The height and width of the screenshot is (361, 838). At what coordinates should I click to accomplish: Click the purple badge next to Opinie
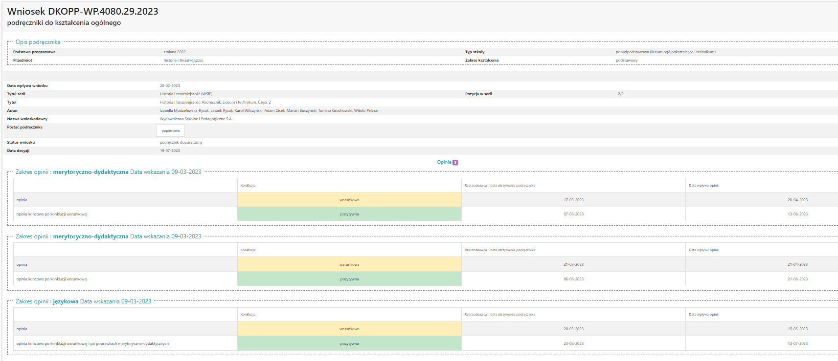click(455, 162)
